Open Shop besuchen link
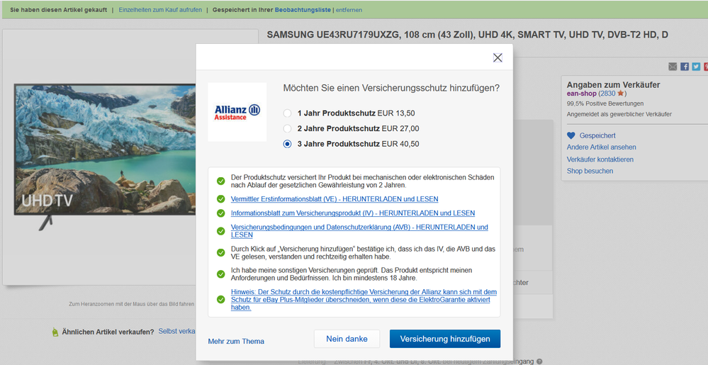Screen dimensions: 708x365 click(590, 172)
